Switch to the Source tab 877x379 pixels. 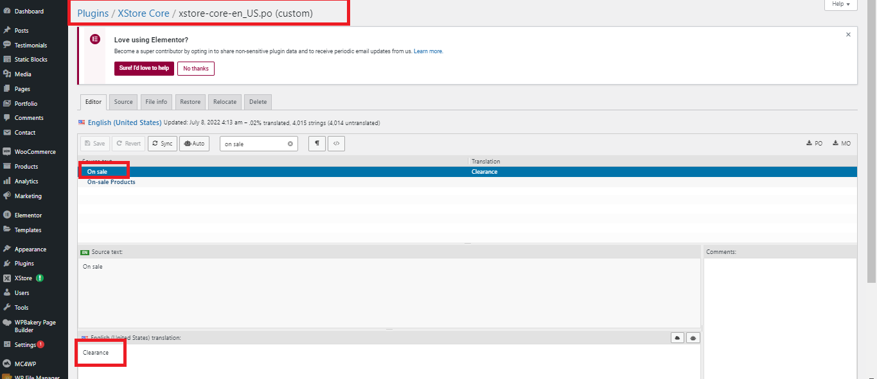(123, 102)
